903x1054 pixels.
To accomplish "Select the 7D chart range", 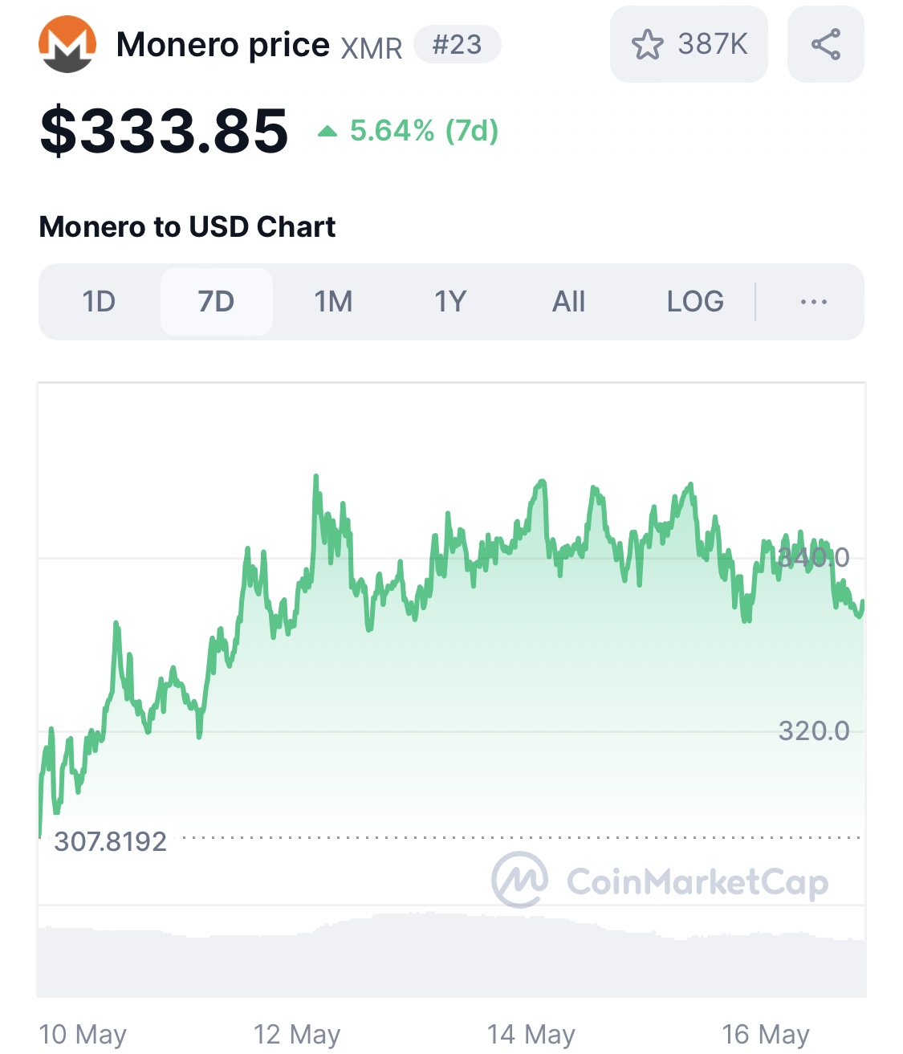I will (x=216, y=302).
